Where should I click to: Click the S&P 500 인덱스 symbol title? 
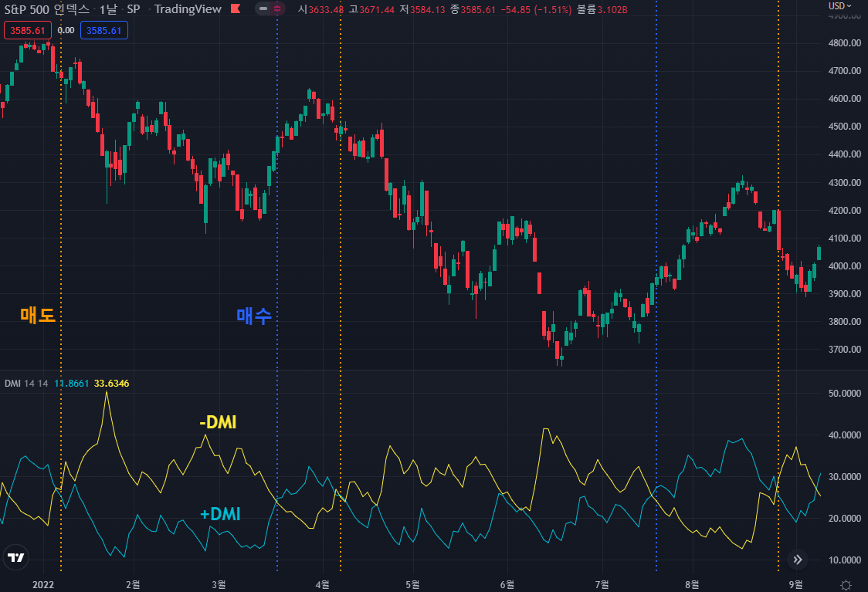46,8
